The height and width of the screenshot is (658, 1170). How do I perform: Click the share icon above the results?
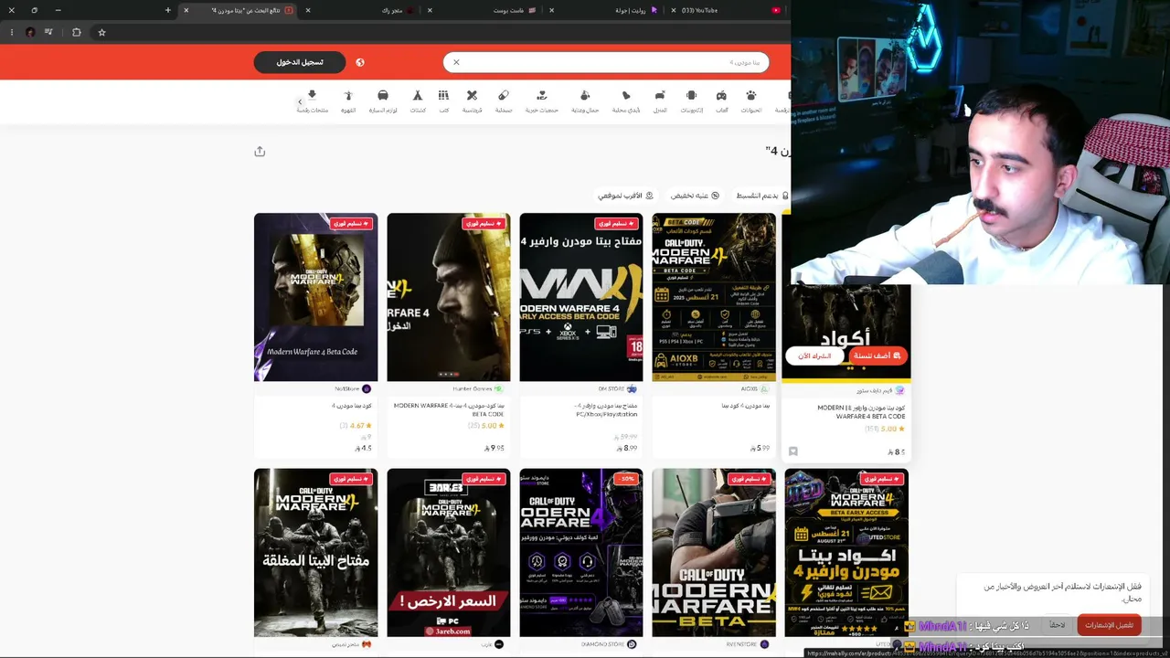pos(260,152)
